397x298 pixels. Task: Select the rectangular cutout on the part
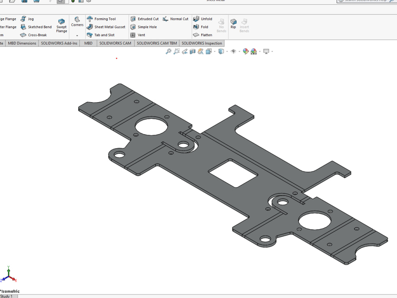click(x=233, y=174)
